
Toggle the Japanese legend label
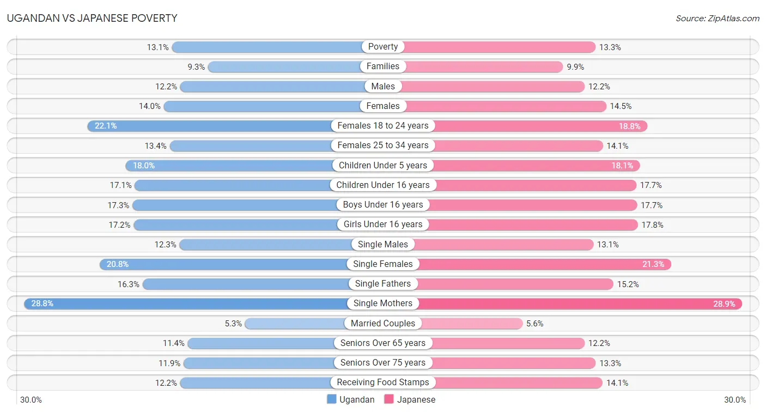click(416, 399)
